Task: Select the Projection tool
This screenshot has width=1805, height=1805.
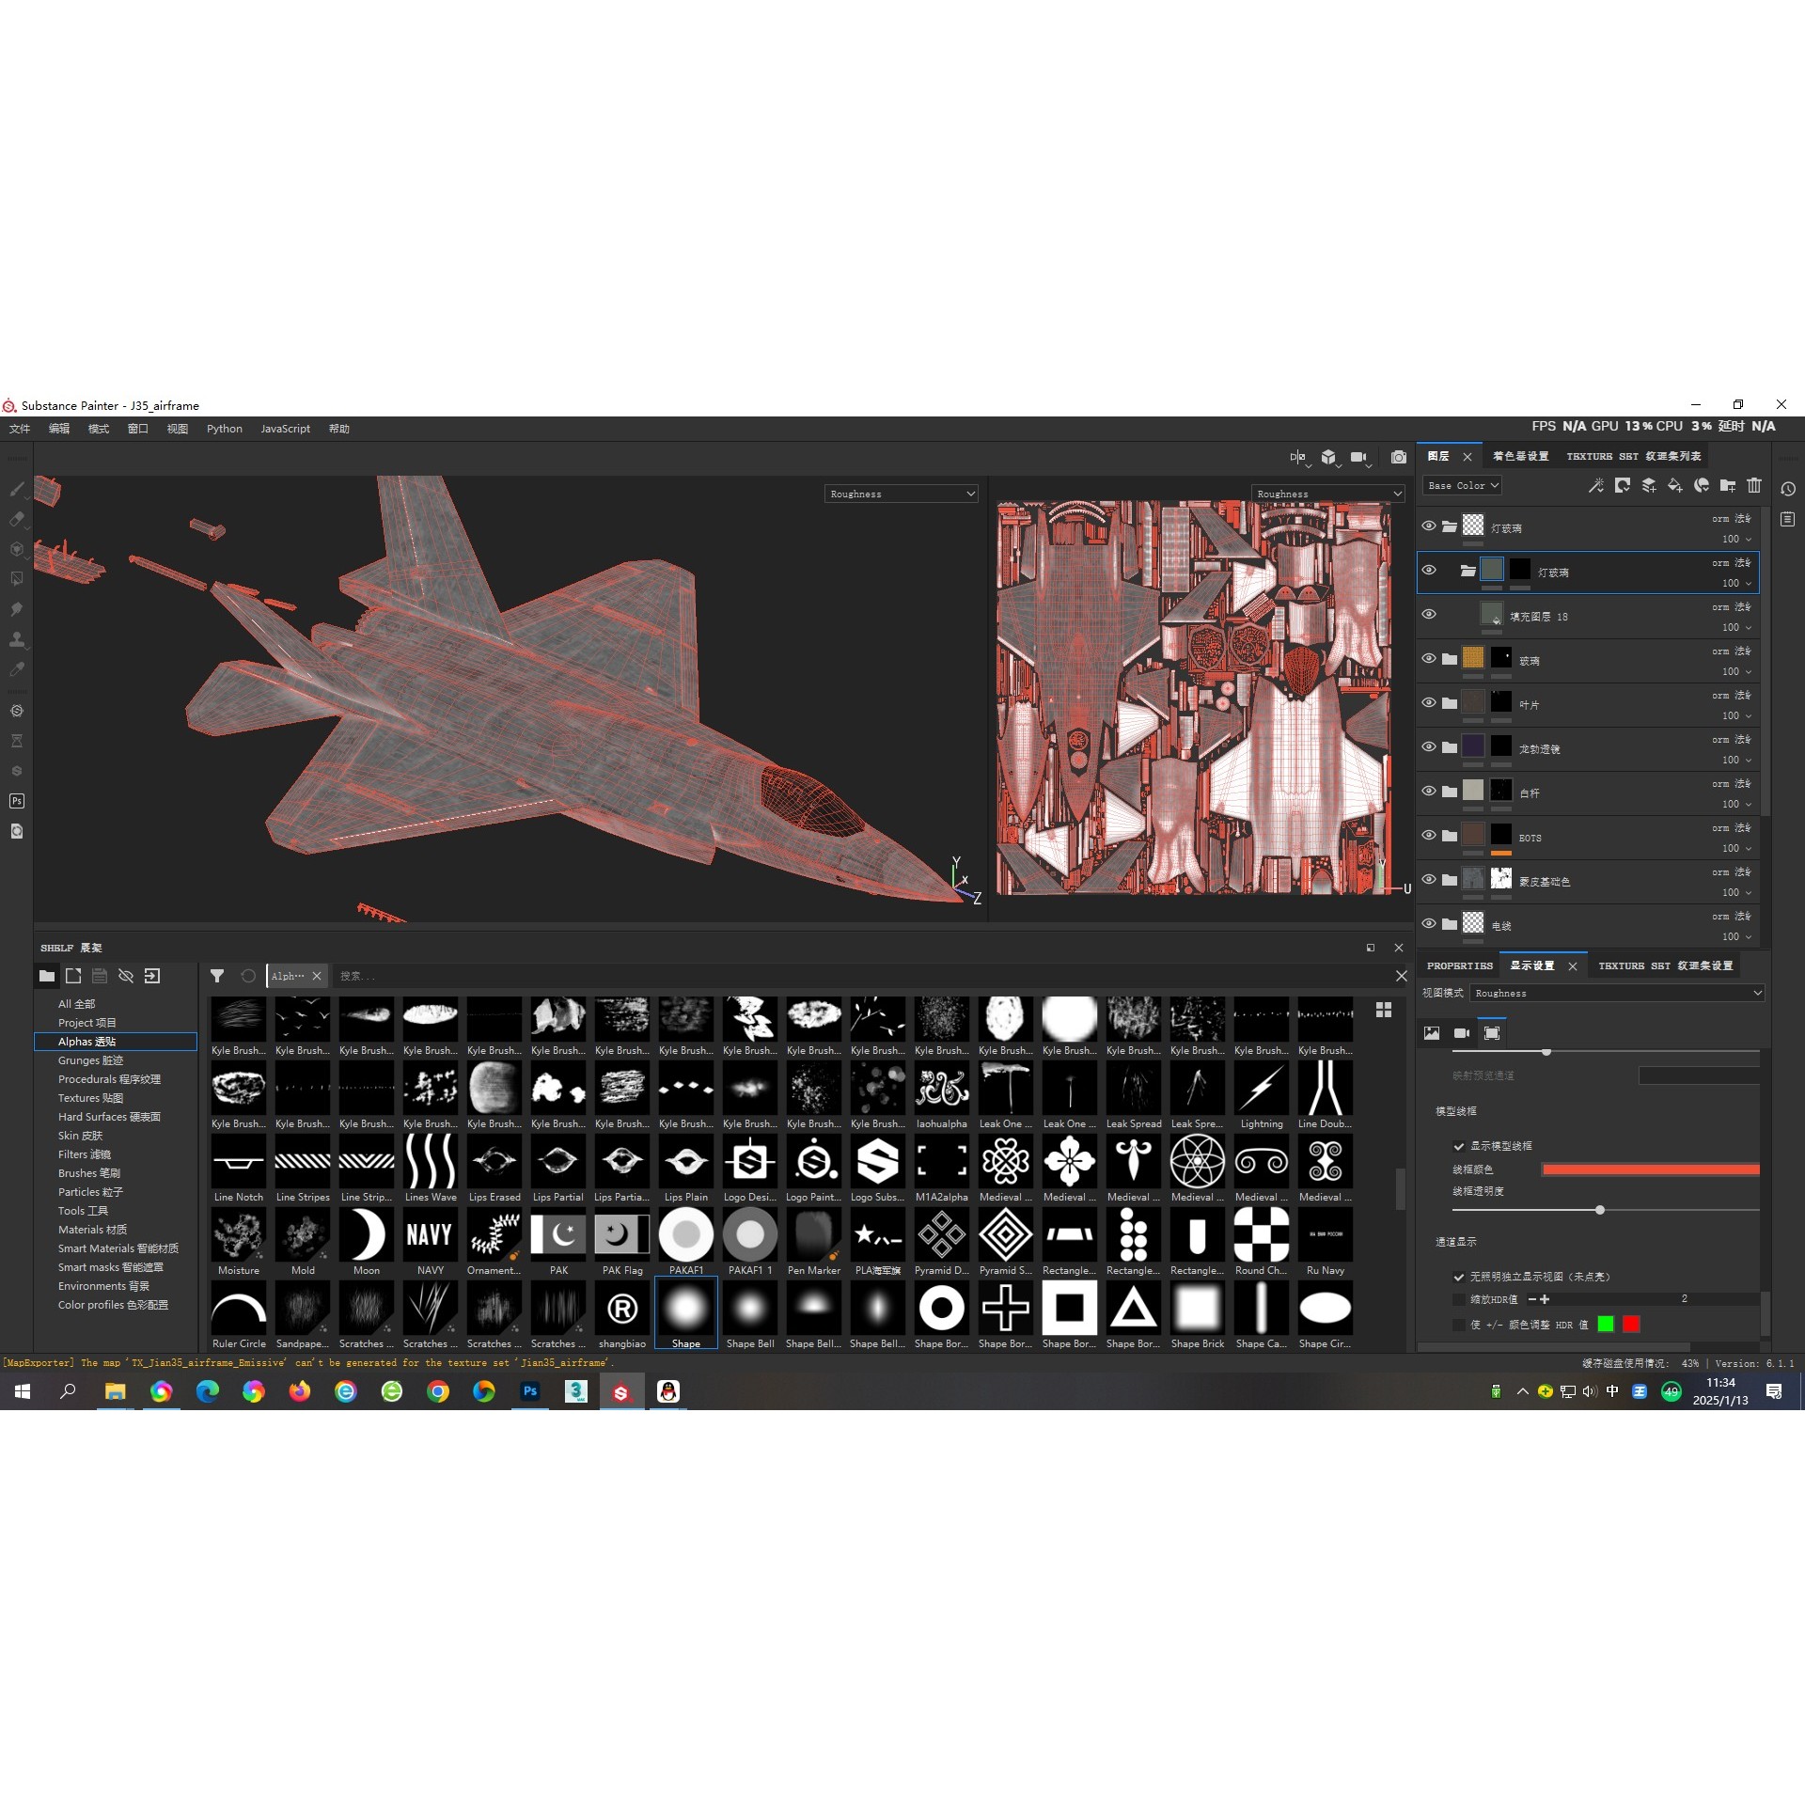Action: coord(16,549)
